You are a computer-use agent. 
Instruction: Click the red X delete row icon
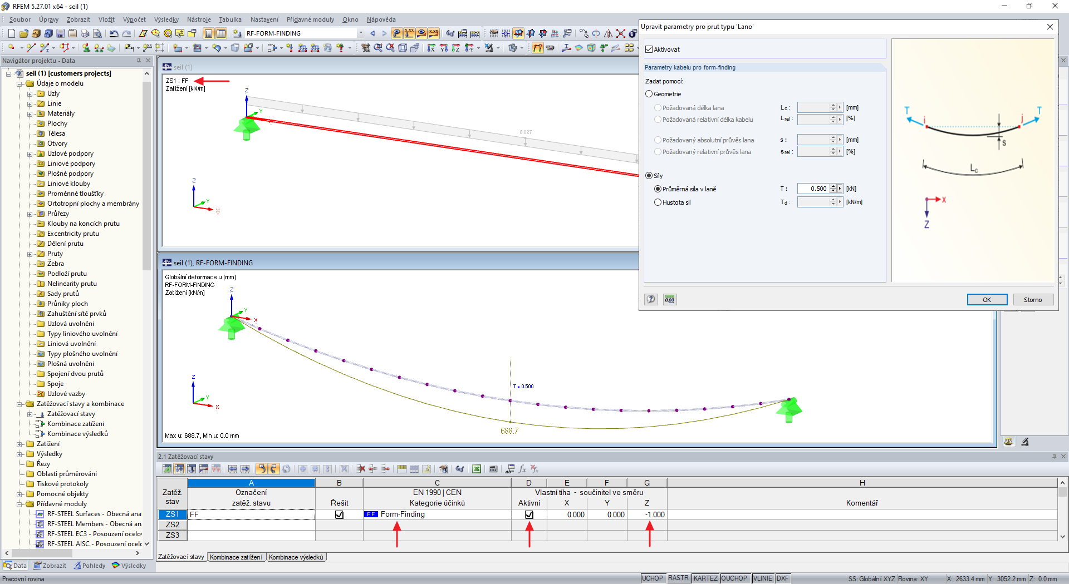click(361, 469)
